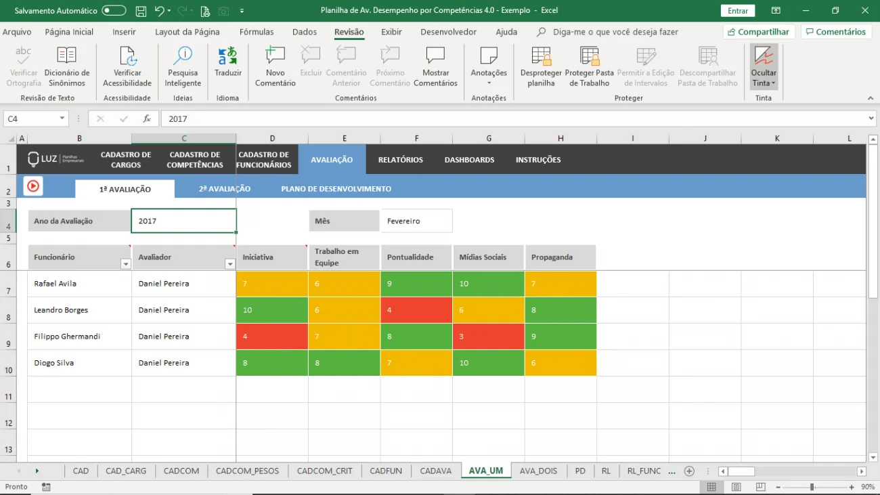Click the red cell with 4 for Leandro Borges

[416, 310]
